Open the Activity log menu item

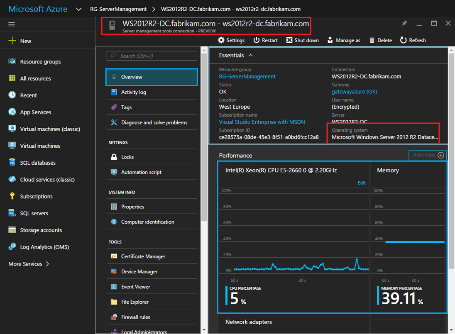(152, 92)
